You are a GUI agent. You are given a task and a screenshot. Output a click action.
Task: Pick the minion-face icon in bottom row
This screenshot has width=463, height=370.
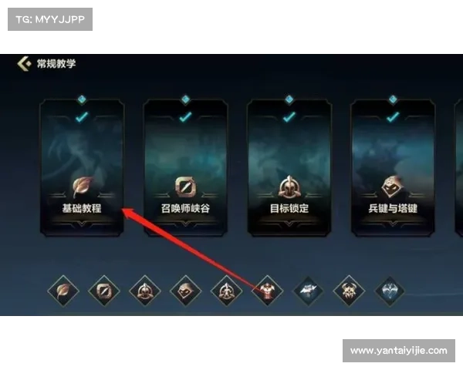[185, 291]
